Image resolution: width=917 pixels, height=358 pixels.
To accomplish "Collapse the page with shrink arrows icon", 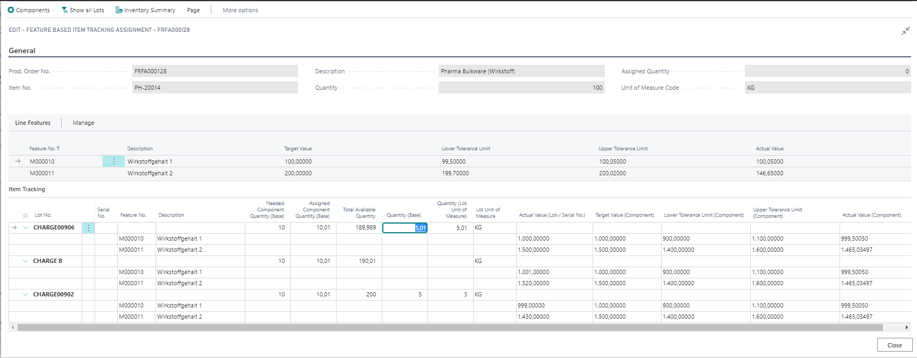I will (x=905, y=31).
